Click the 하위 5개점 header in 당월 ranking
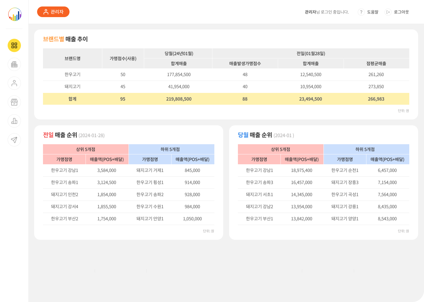Screen dimensions: 424x302 click(x=365, y=149)
